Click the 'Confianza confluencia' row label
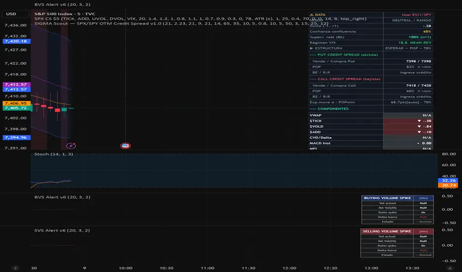Image resolution: width=462 pixels, height=272 pixels. coord(333,32)
